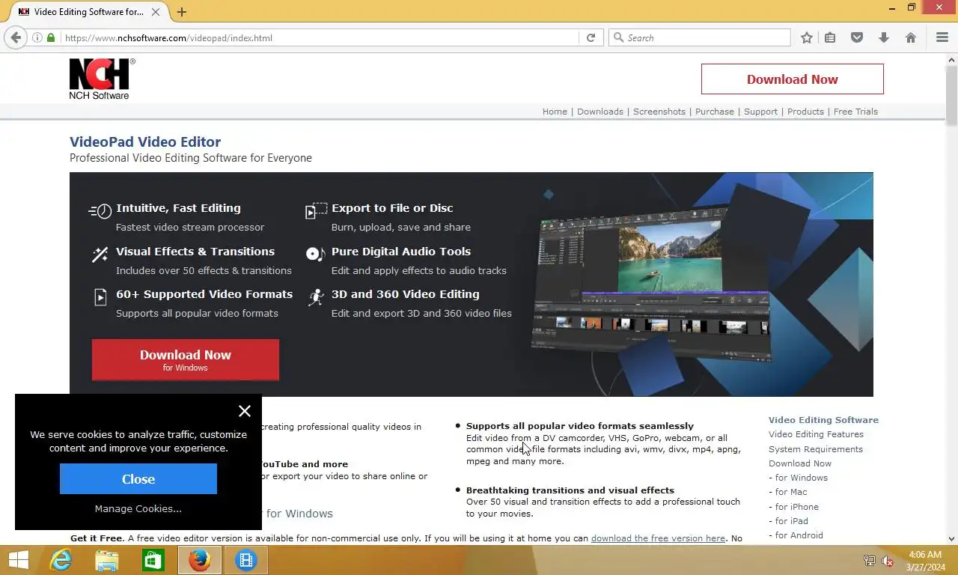The height and width of the screenshot is (575, 958).
Task: Click the site information icon in the address bar
Action: [37, 37]
